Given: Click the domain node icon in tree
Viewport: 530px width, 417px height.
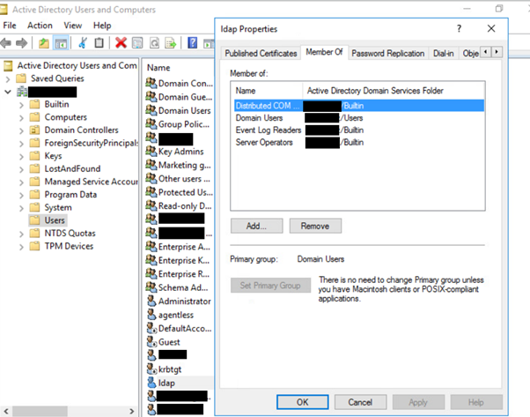Looking at the screenshot, I should [x=22, y=92].
